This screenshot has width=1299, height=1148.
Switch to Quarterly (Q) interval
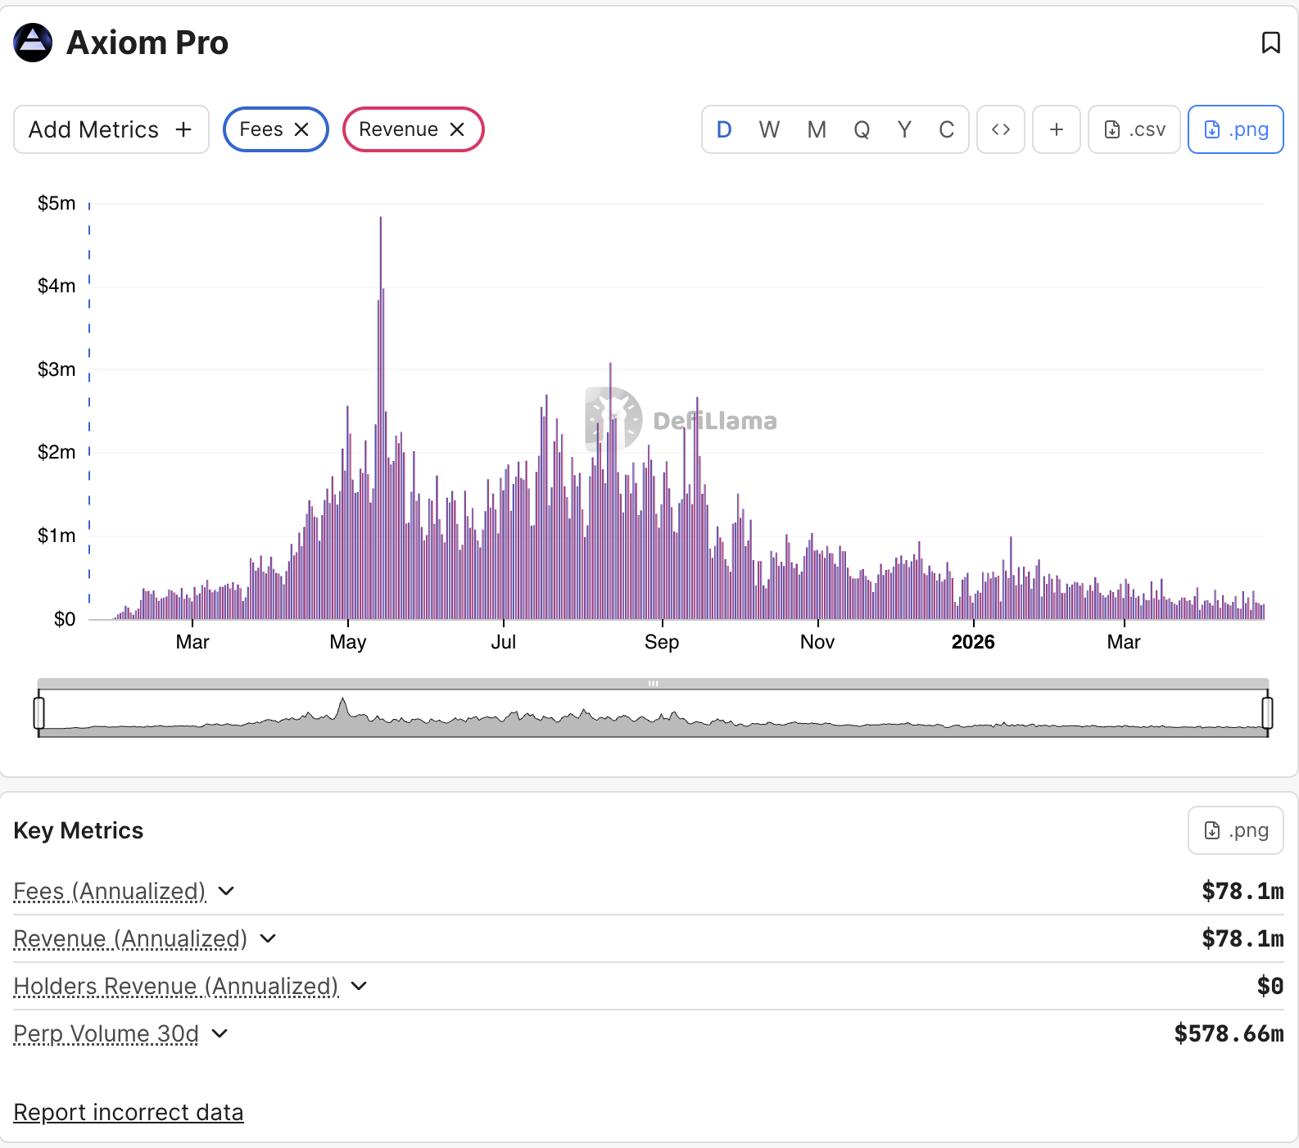(862, 129)
